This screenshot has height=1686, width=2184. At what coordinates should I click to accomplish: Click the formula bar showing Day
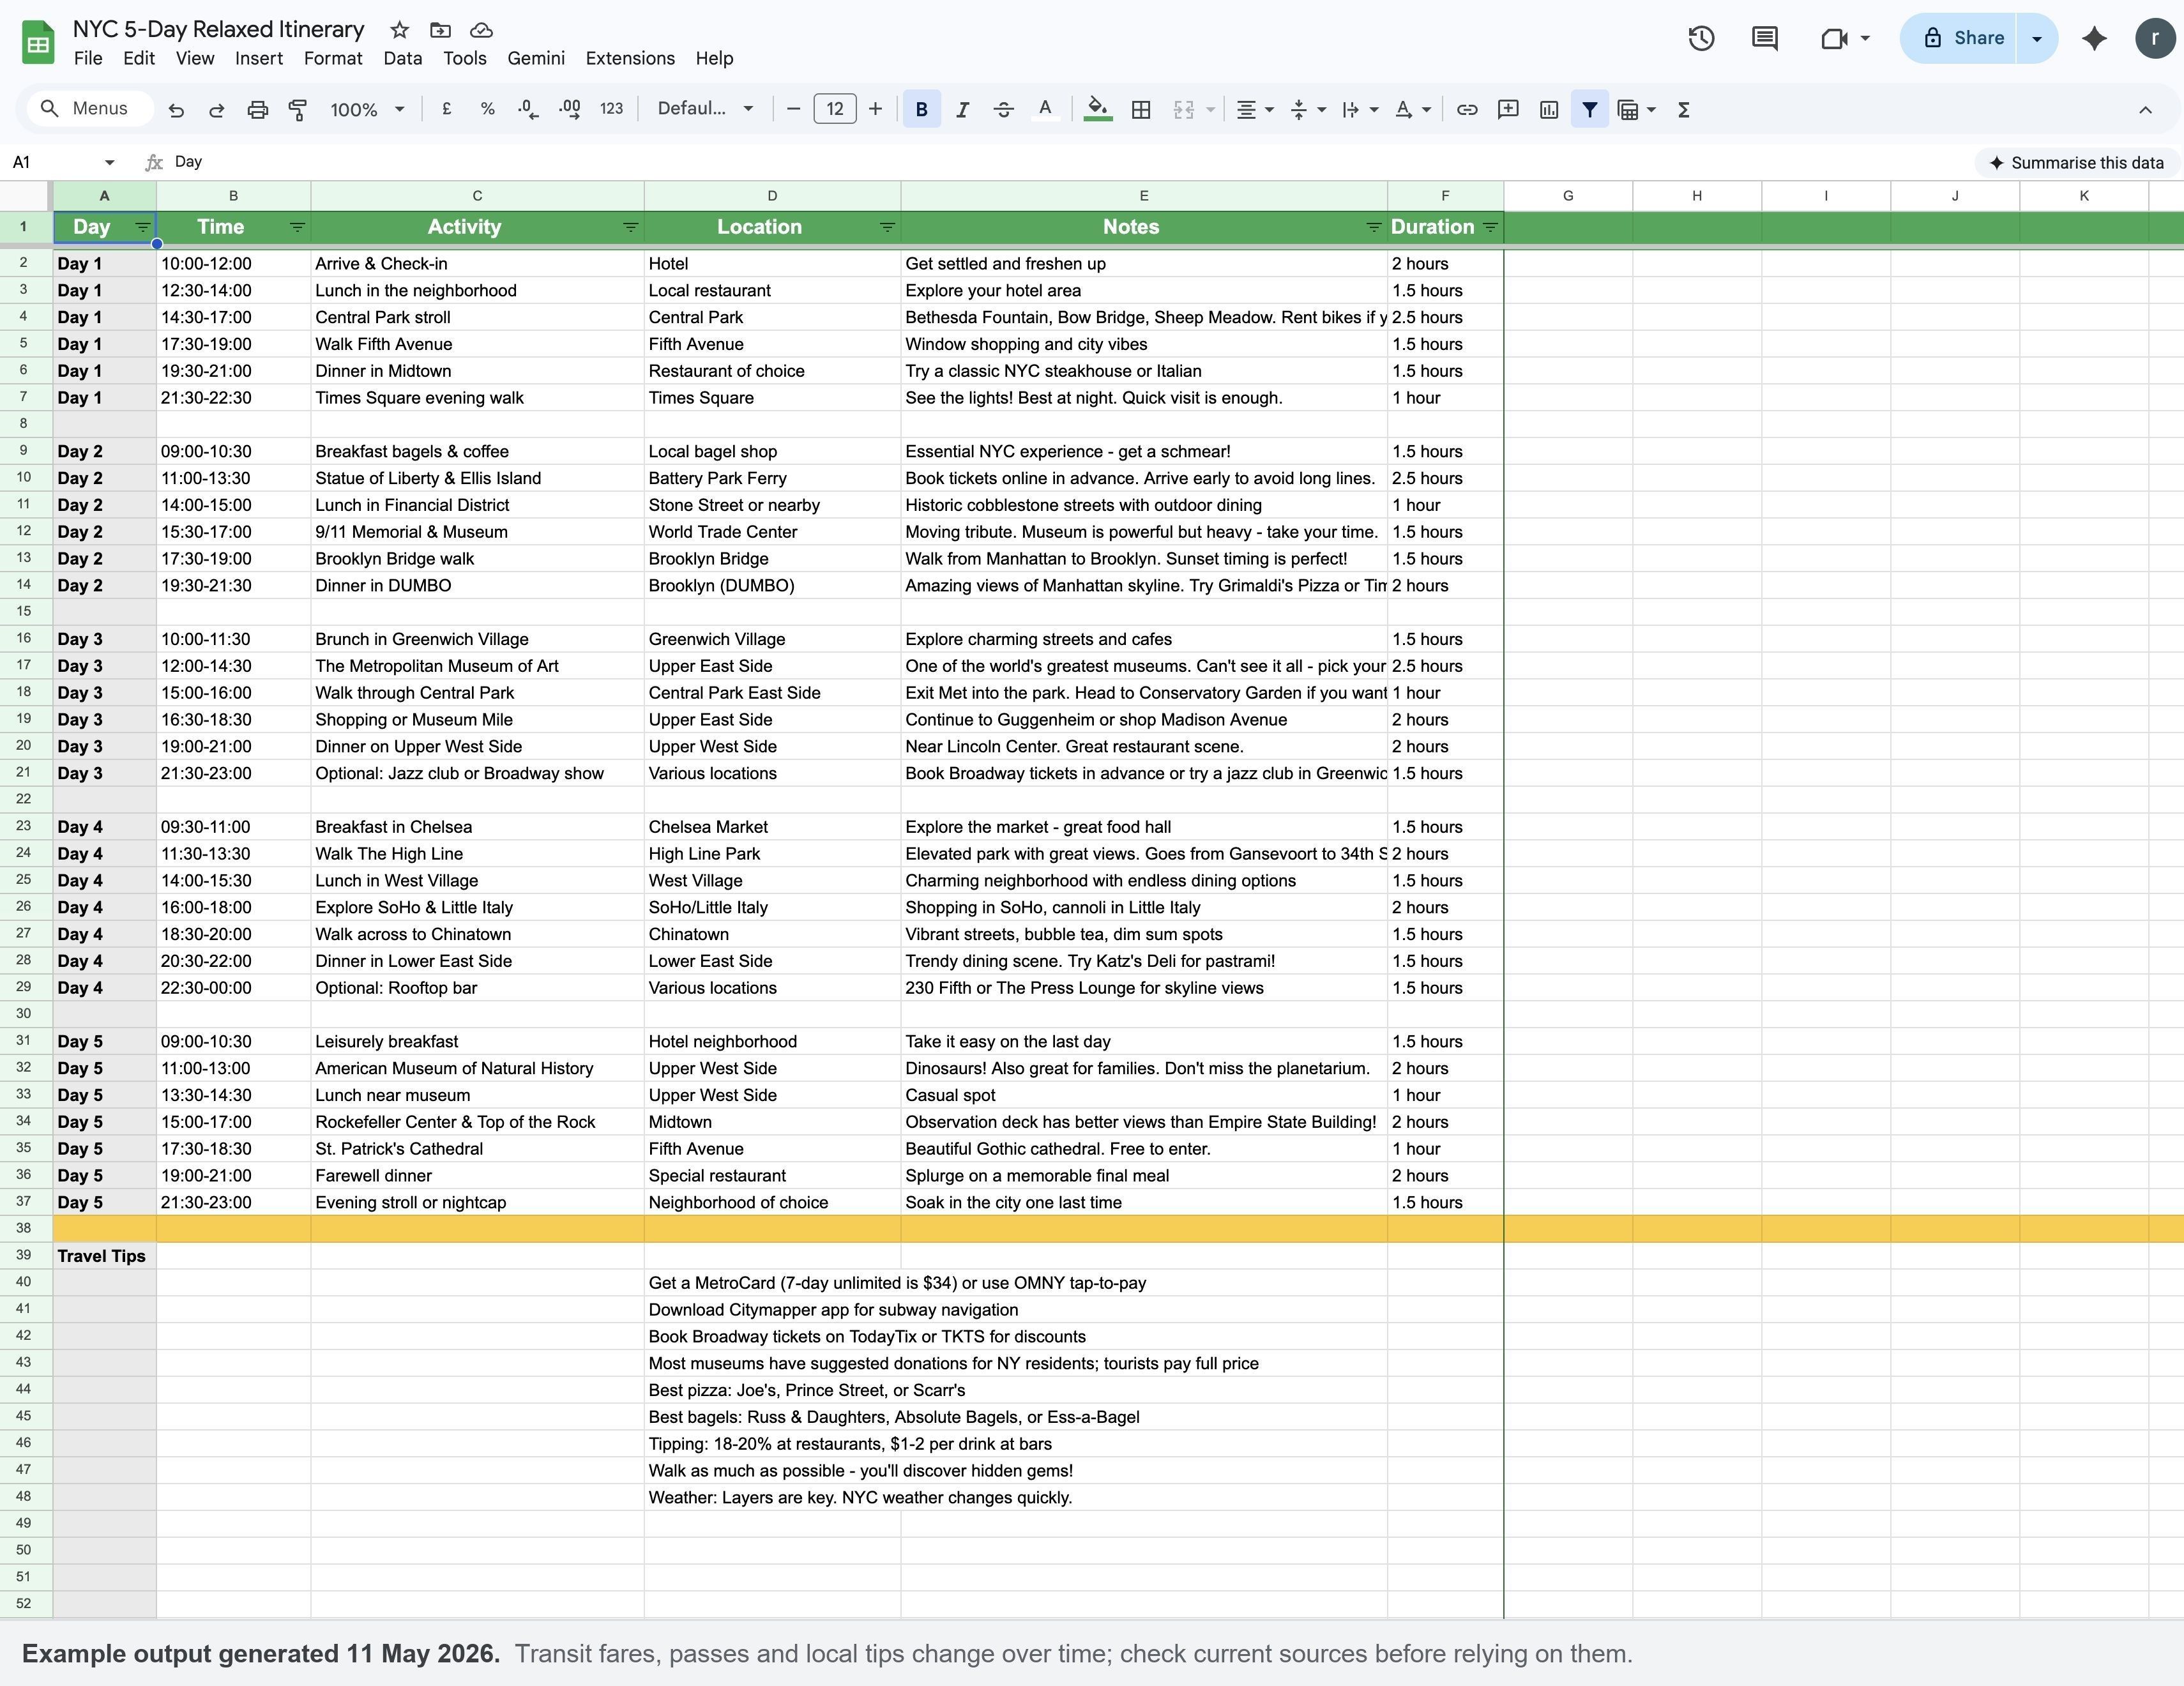point(1070,162)
